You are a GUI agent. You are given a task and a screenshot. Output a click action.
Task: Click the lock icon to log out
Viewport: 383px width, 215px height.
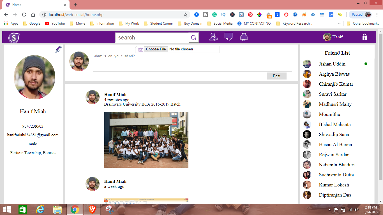click(365, 37)
